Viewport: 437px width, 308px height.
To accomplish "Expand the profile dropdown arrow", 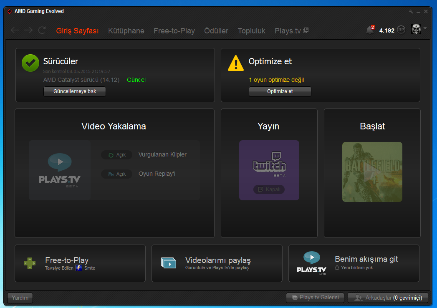I will (425, 28).
